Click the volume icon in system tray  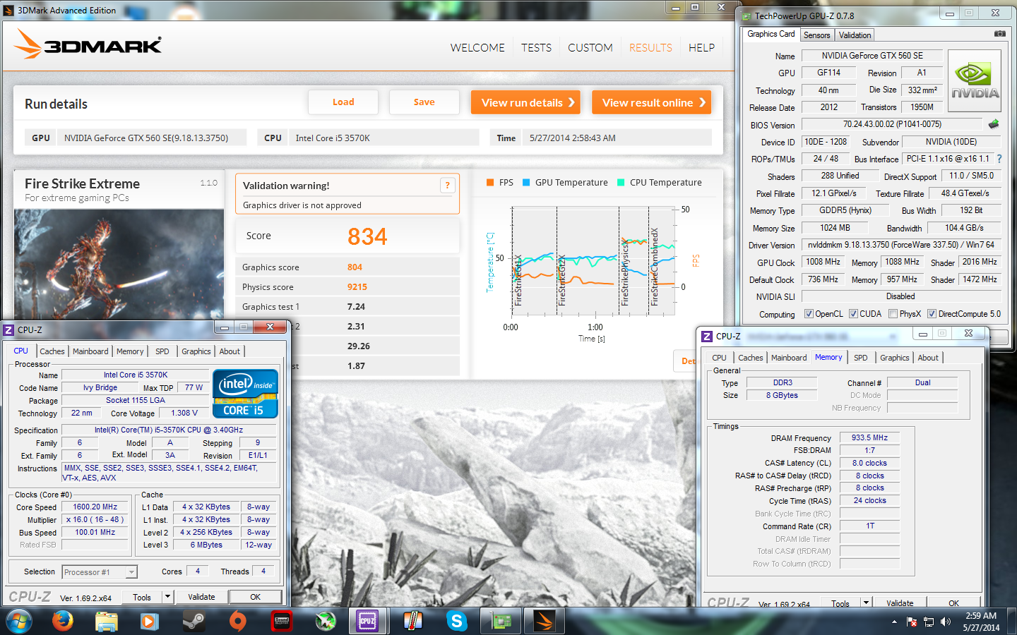[946, 622]
